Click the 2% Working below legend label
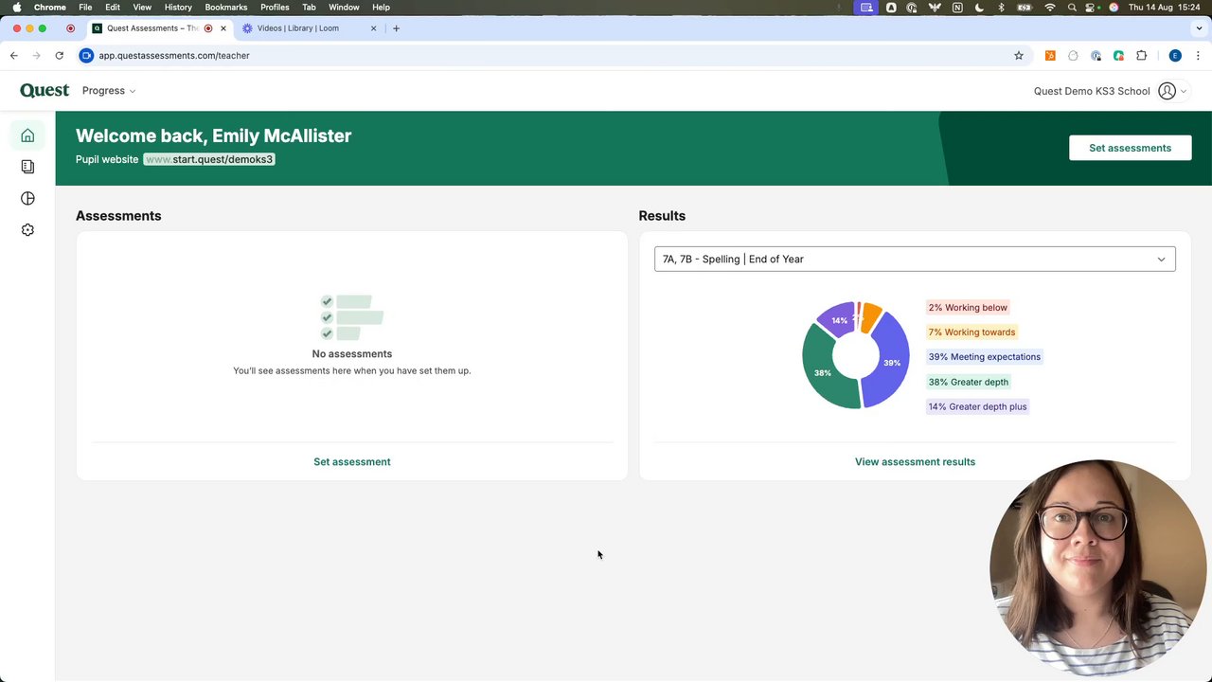Screen dimensions: 1212x682 (x=968, y=308)
